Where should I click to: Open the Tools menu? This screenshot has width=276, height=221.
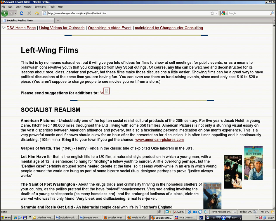point(52,7)
